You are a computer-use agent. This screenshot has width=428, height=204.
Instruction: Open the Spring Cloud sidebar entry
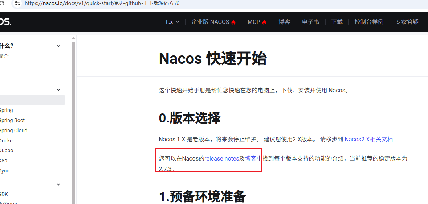point(14,130)
